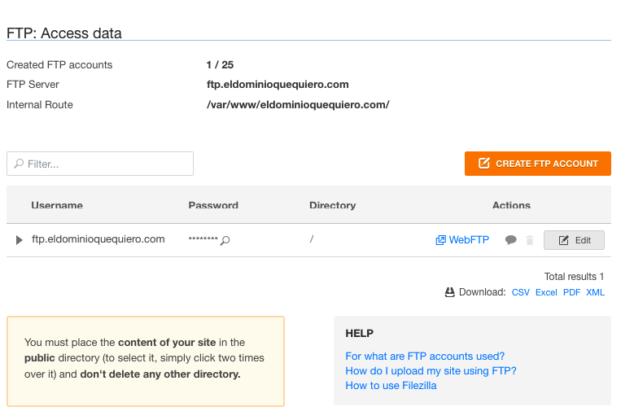Image resolution: width=634 pixels, height=420 pixels.
Task: Download results as CSV
Action: point(521,292)
